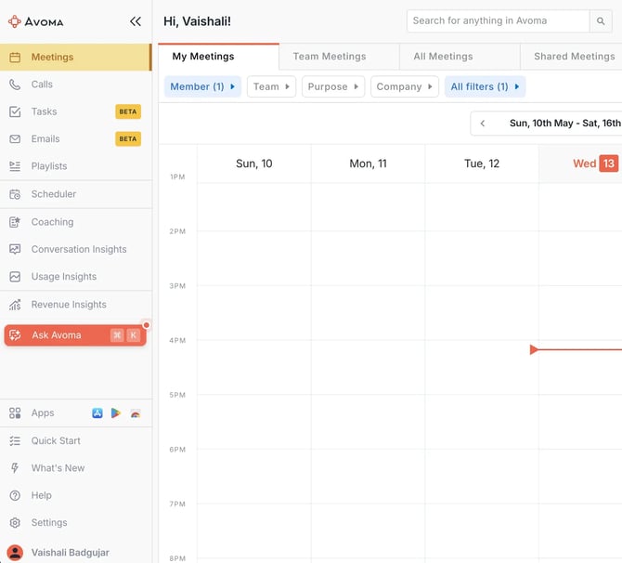Click the Mon, 11 day header
Viewport: 622px width, 563px height.
pyautogui.click(x=368, y=164)
